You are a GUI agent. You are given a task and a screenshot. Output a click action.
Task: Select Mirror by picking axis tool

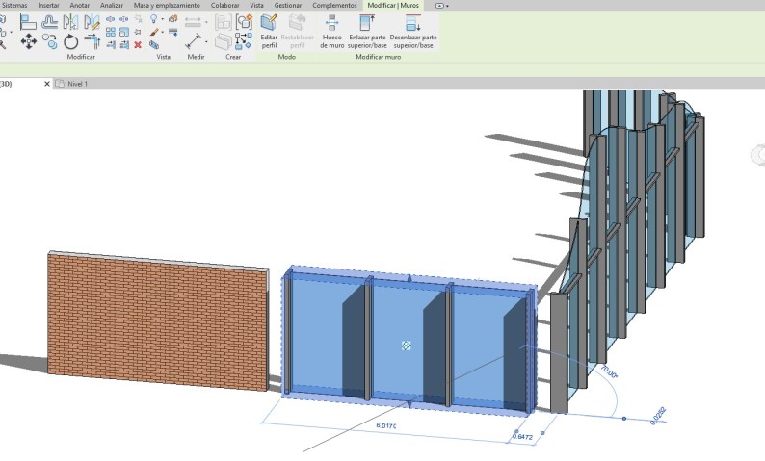coord(70,21)
